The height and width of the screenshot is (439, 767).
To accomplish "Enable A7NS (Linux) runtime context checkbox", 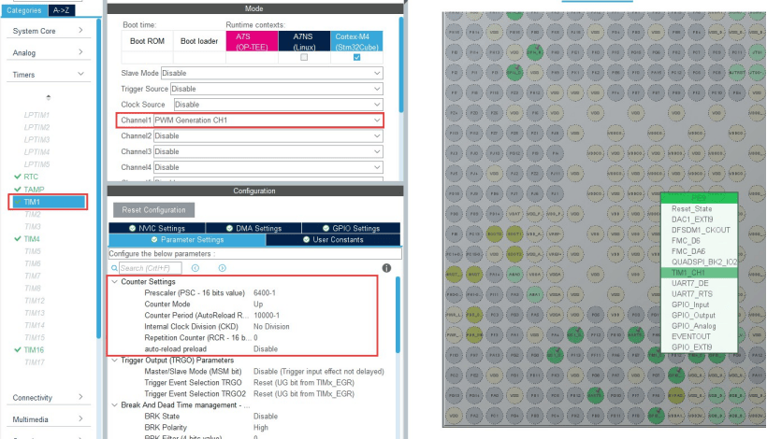I will pos(304,57).
